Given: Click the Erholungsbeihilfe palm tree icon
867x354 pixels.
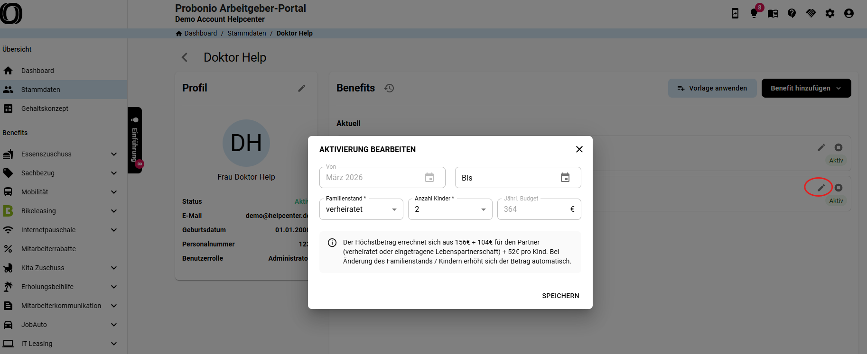Looking at the screenshot, I should (x=8, y=287).
